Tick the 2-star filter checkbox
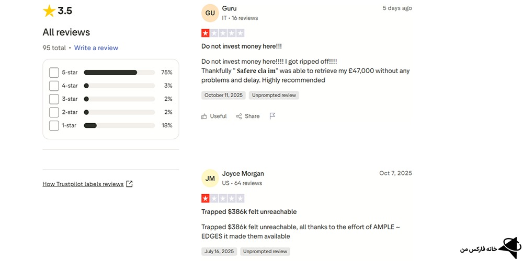 (54, 112)
